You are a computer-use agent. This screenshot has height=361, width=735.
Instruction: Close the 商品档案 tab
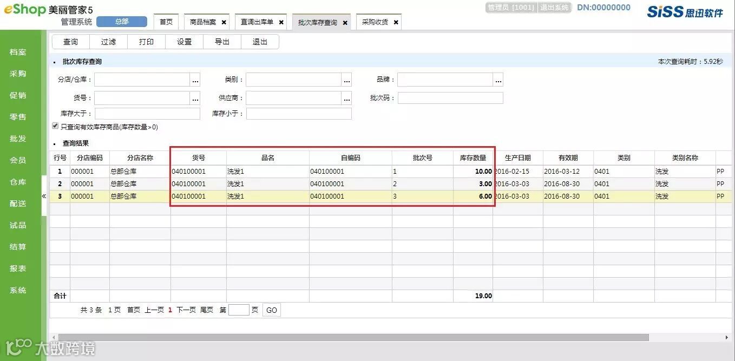click(x=224, y=23)
